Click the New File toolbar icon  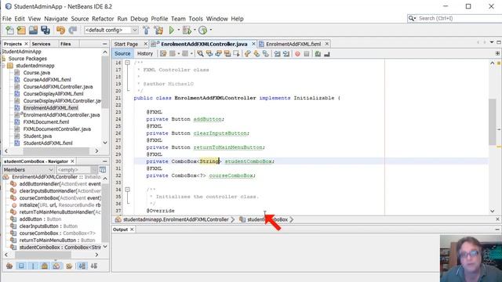(10, 30)
